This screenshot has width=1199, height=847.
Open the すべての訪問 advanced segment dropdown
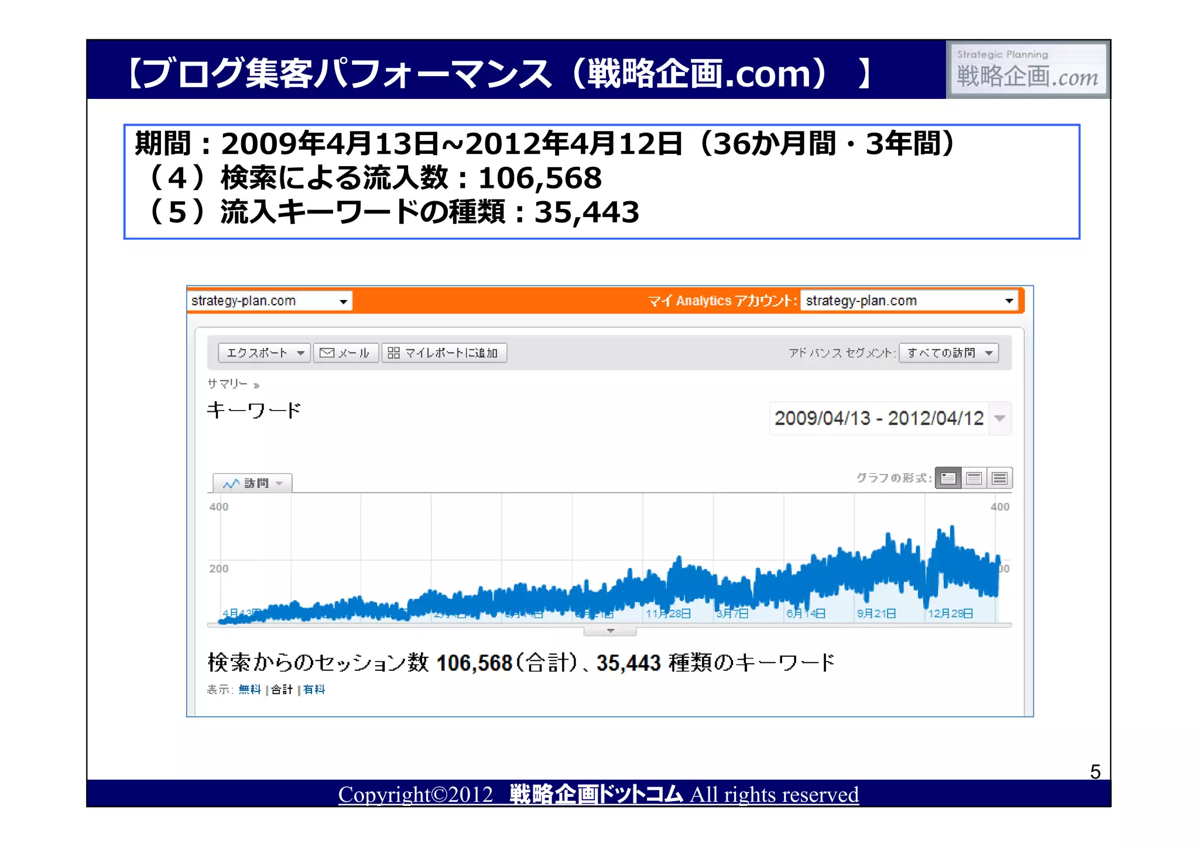coord(949,353)
